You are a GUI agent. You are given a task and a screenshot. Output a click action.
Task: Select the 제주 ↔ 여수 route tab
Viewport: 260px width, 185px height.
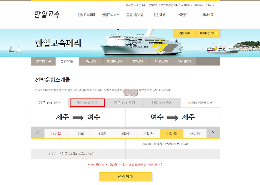pos(49,103)
